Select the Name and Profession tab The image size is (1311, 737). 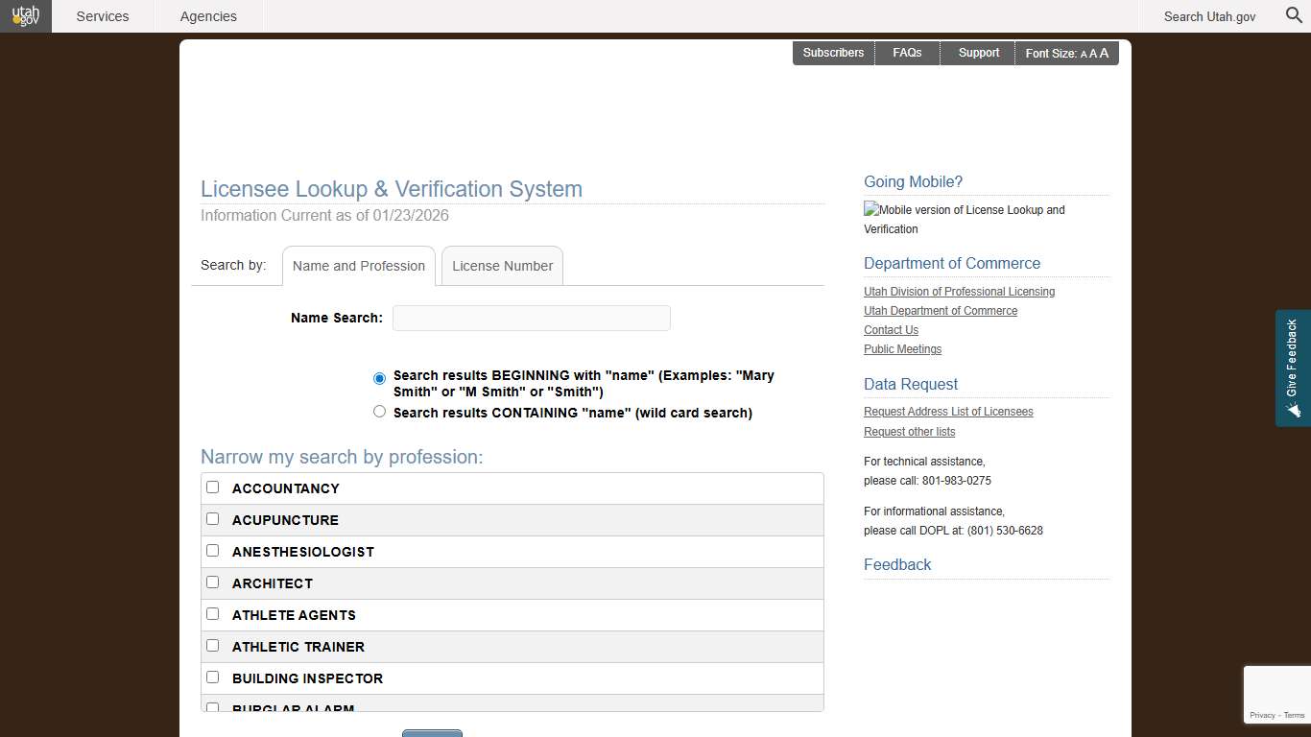(x=358, y=266)
